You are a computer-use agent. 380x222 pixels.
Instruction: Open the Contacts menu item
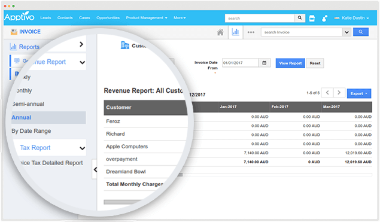coord(65,18)
